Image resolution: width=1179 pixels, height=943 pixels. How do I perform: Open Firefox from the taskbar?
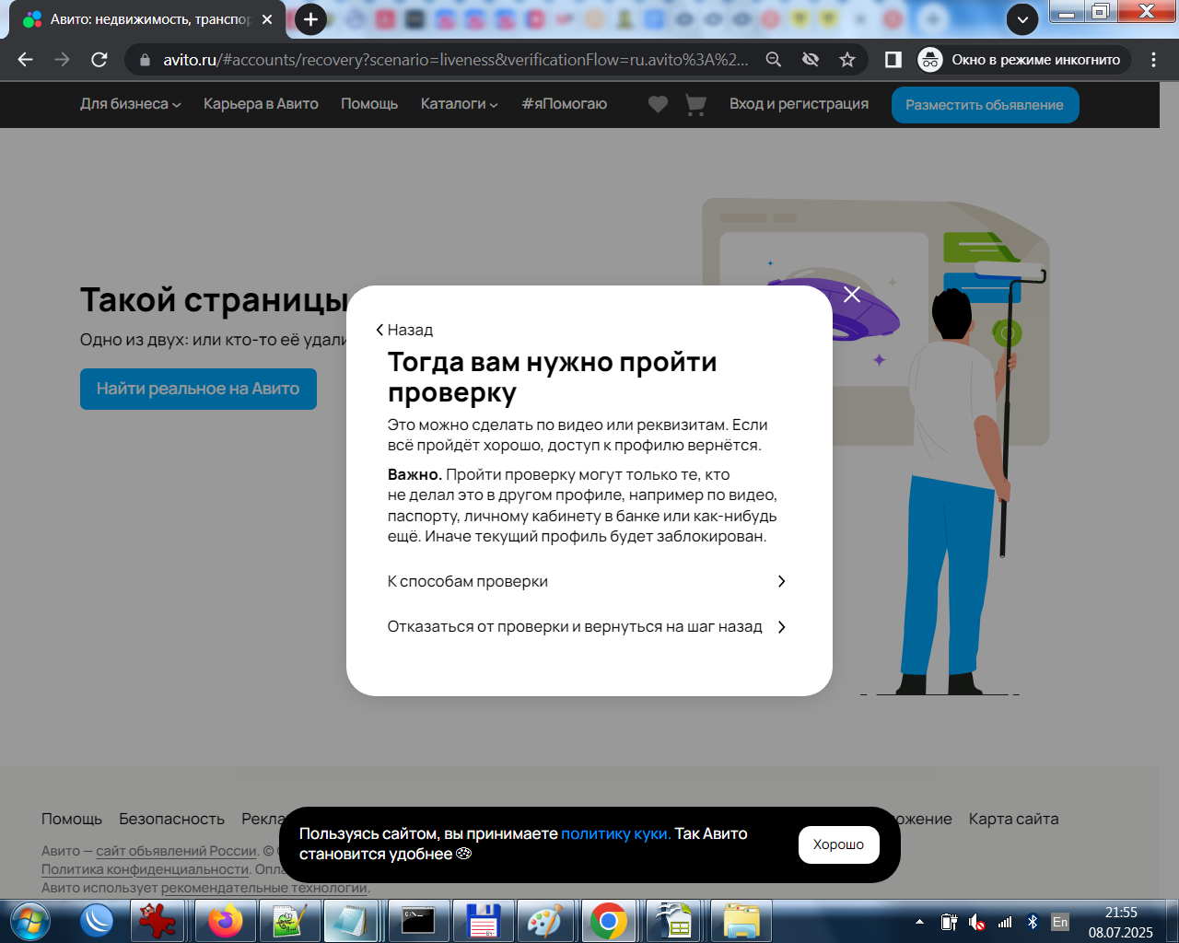pyautogui.click(x=226, y=921)
